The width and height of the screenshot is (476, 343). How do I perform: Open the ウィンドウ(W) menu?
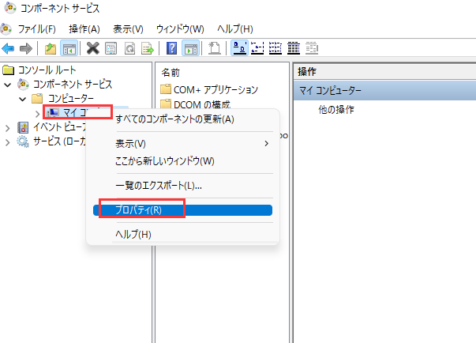click(180, 29)
